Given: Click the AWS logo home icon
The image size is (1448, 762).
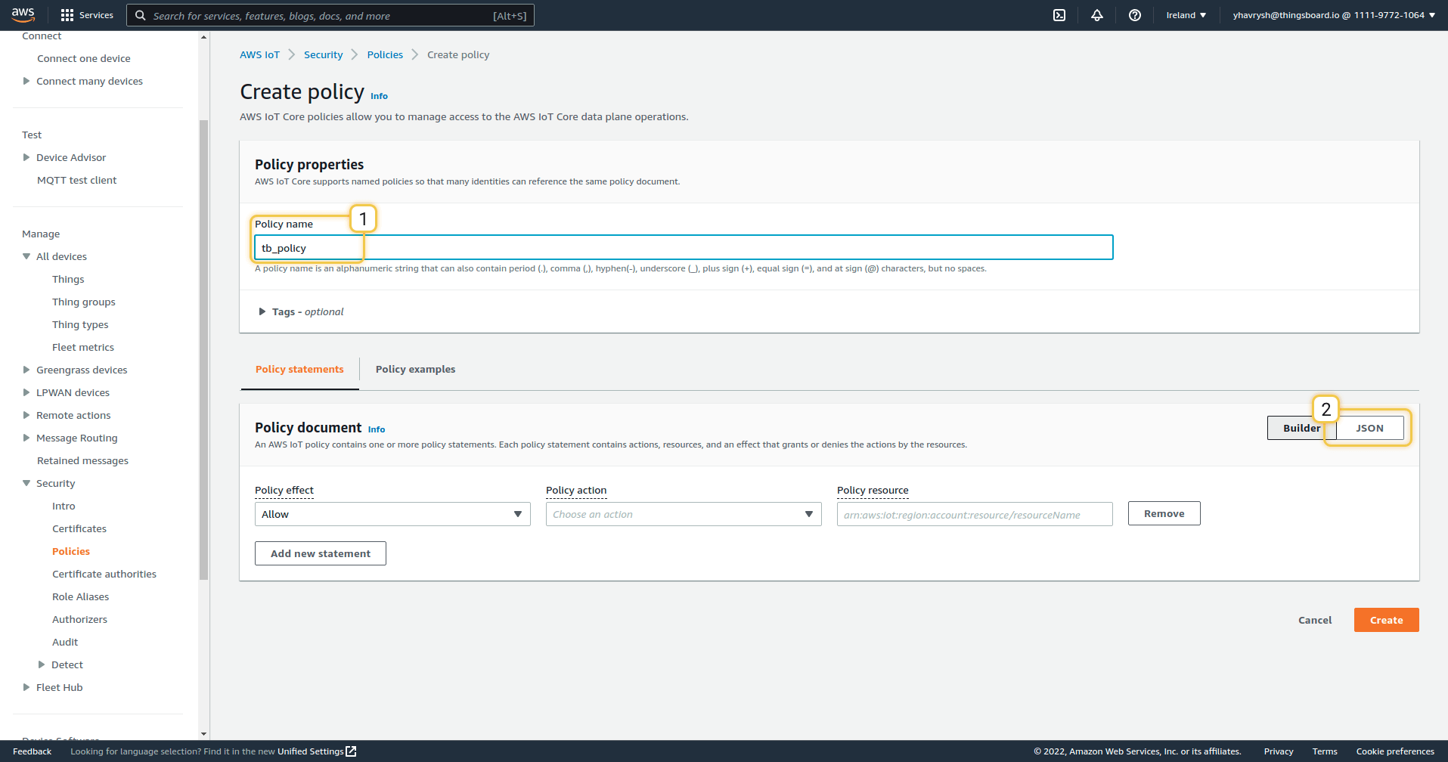Looking at the screenshot, I should pyautogui.click(x=23, y=14).
